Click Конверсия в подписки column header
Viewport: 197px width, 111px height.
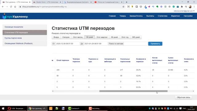141,60
